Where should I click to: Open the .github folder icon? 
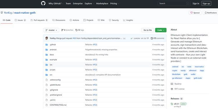(x=47, y=45)
